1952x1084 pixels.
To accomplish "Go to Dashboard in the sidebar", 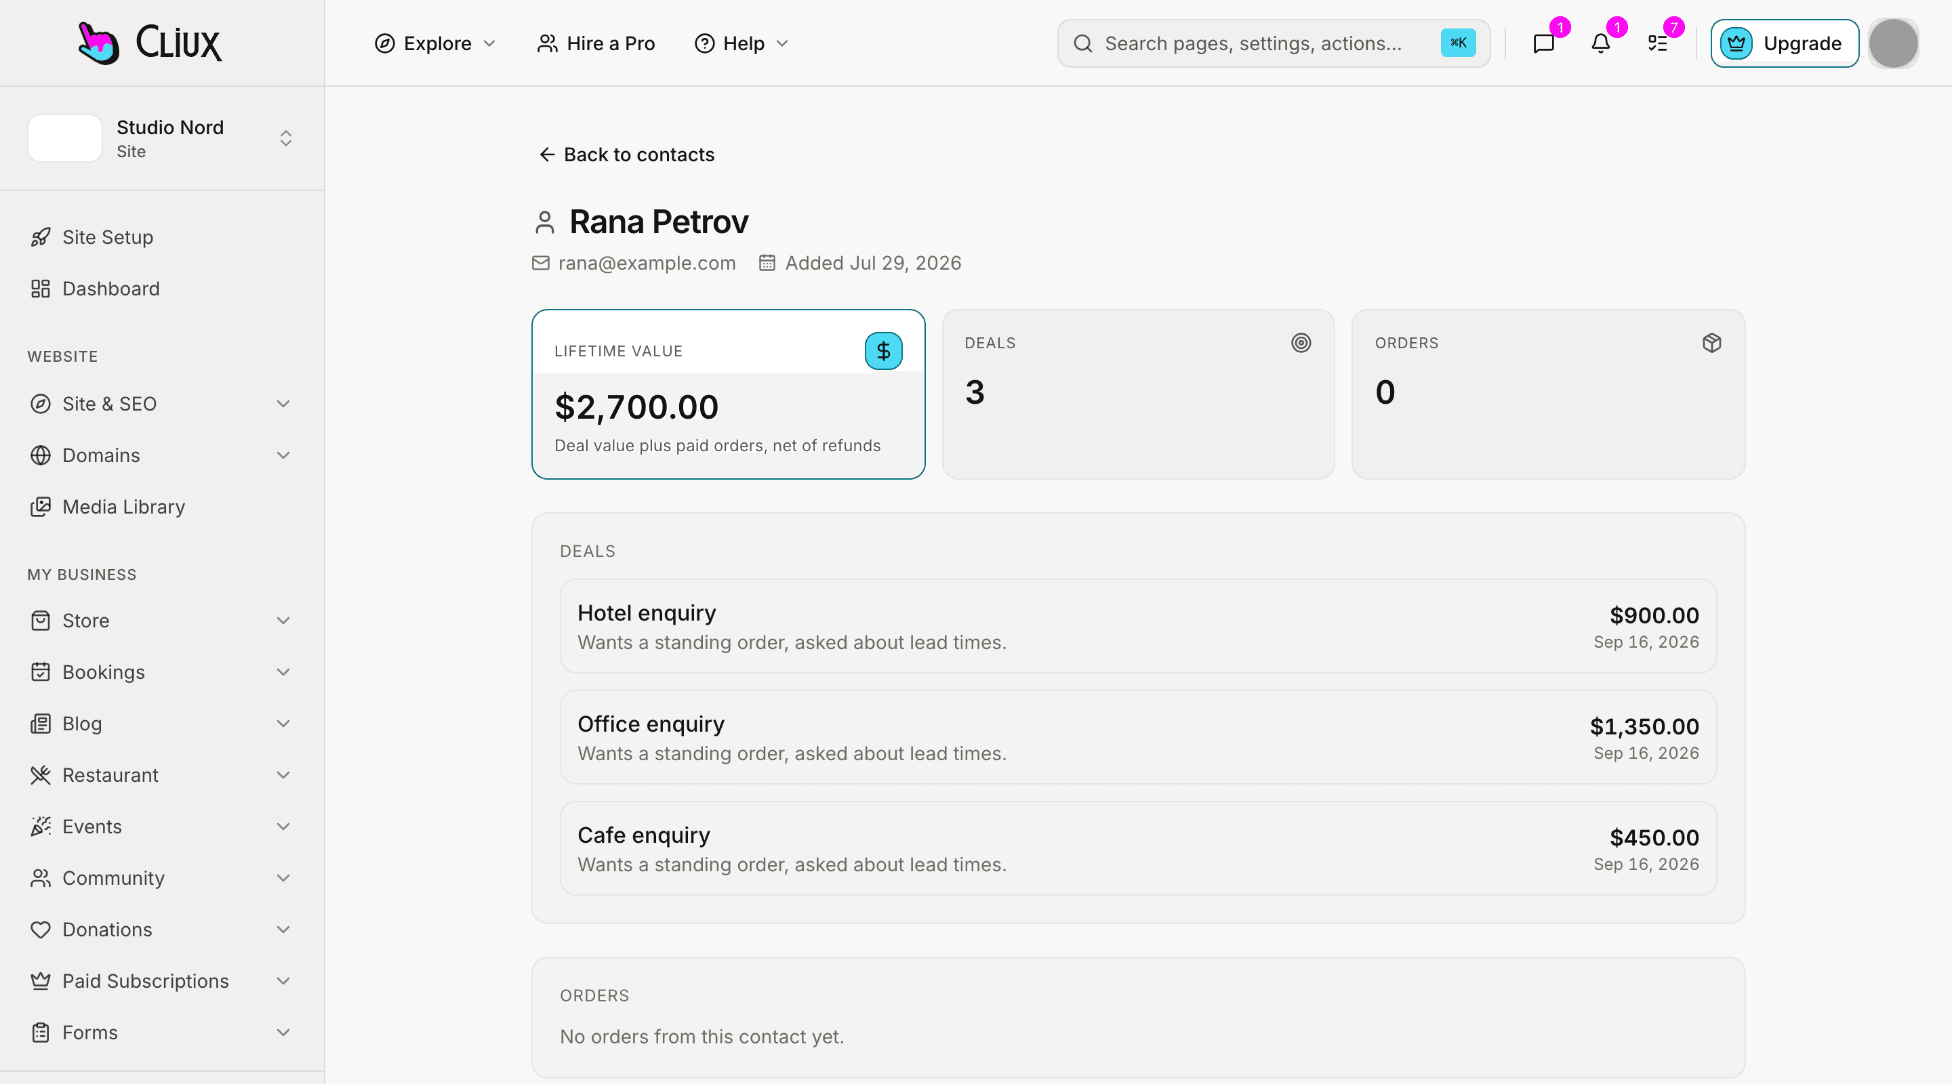I will (x=162, y=289).
